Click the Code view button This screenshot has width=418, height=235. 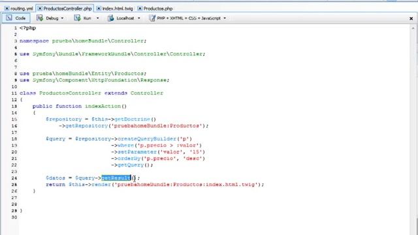pyautogui.click(x=16, y=18)
